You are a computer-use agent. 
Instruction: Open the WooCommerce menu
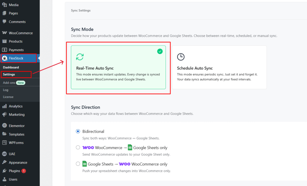(x=21, y=33)
